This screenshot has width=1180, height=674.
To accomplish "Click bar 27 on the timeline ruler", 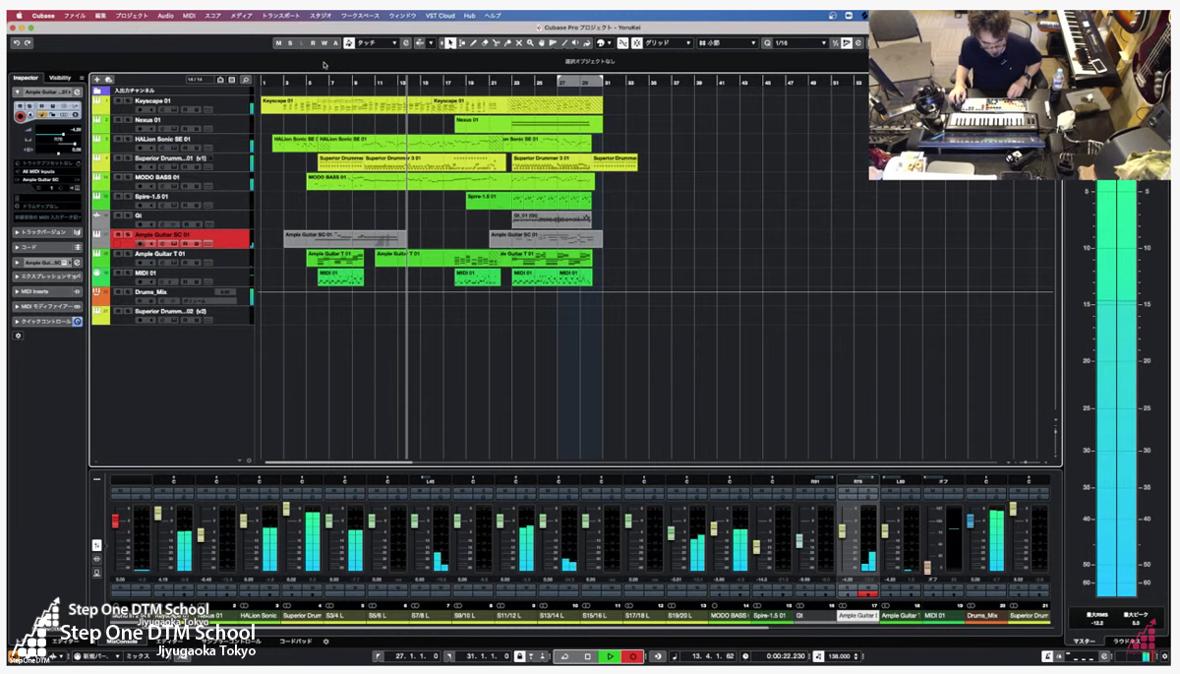I will click(562, 83).
